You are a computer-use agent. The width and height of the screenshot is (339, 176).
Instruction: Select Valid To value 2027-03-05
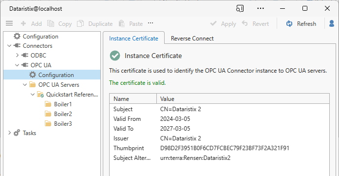[175, 129]
